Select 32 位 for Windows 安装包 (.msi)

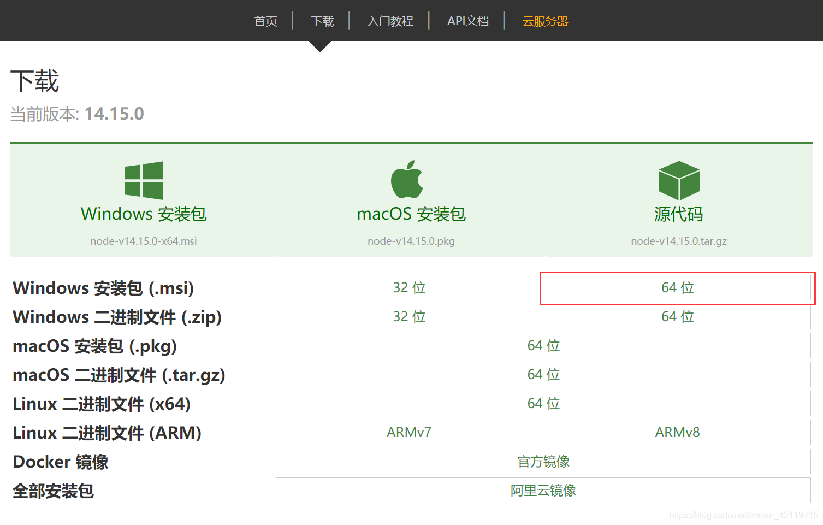tap(409, 287)
